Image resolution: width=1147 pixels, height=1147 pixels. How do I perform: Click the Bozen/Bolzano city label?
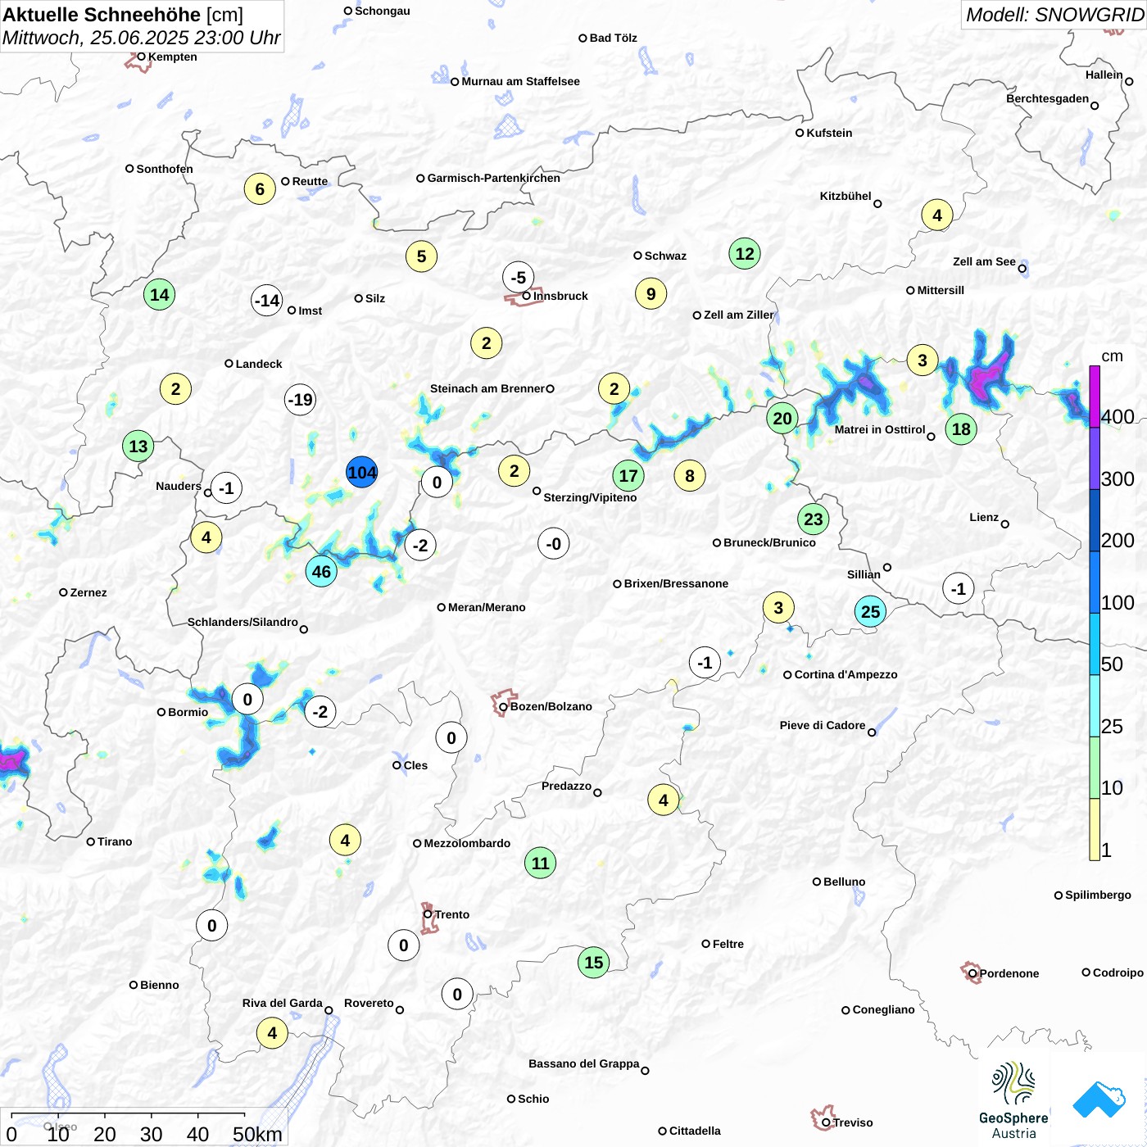551,706
